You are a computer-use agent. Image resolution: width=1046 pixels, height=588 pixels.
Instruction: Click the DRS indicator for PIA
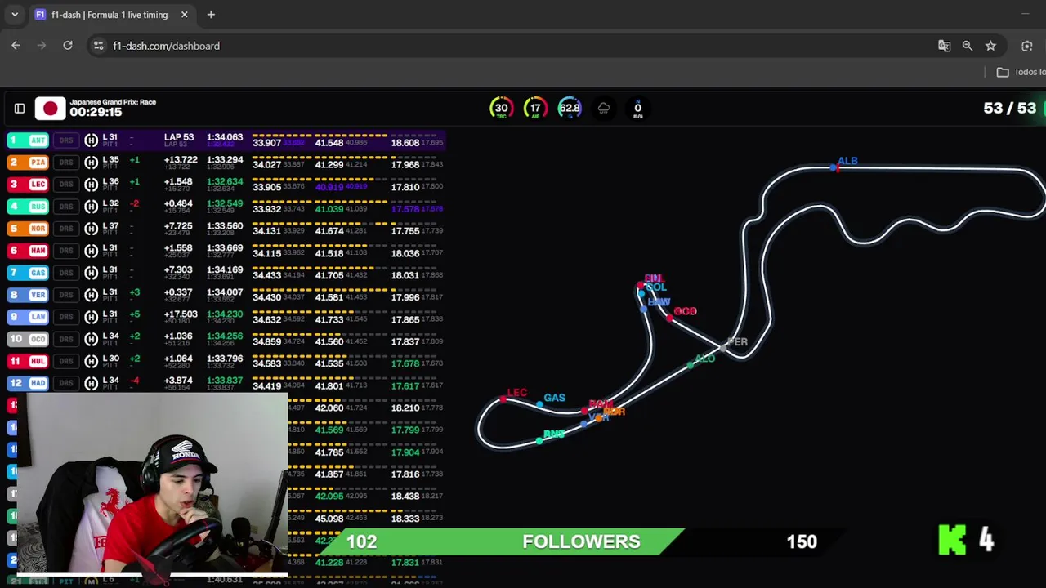[65, 163]
